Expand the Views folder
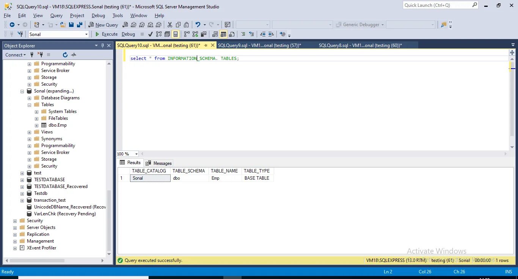 click(x=30, y=132)
